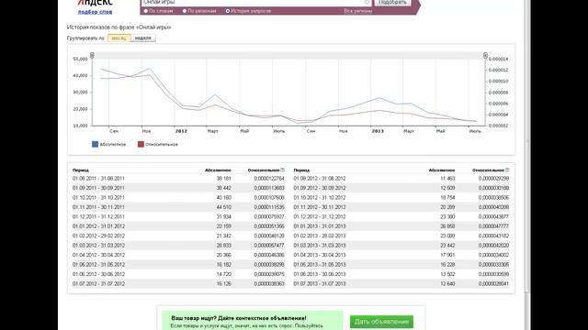Screen dimensions: 588x330
Task: Group the history by 'неделя'
Action: click(143, 38)
